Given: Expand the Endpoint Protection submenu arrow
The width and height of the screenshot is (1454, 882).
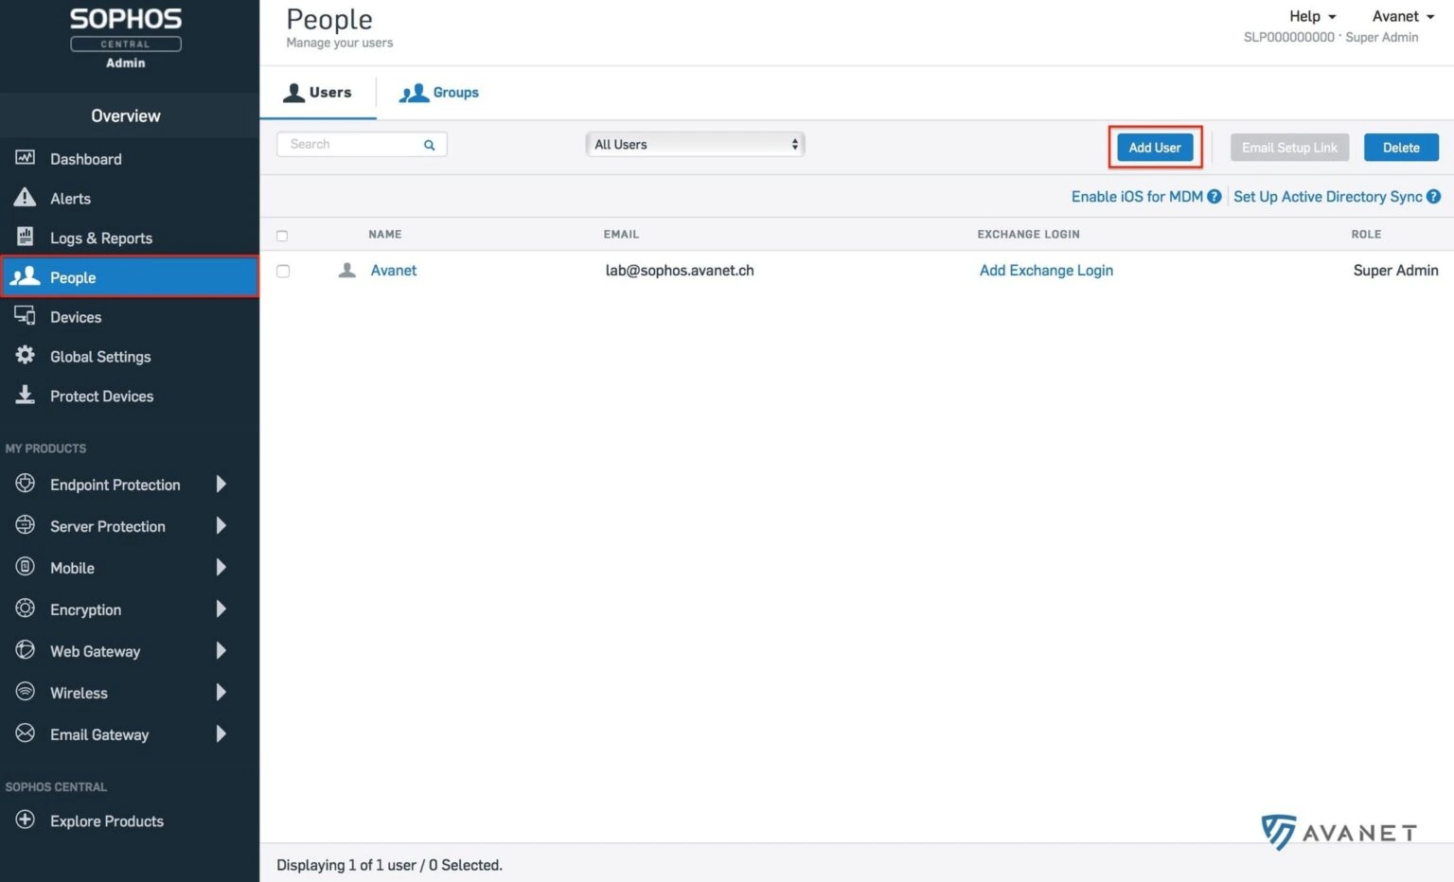Looking at the screenshot, I should pos(221,485).
